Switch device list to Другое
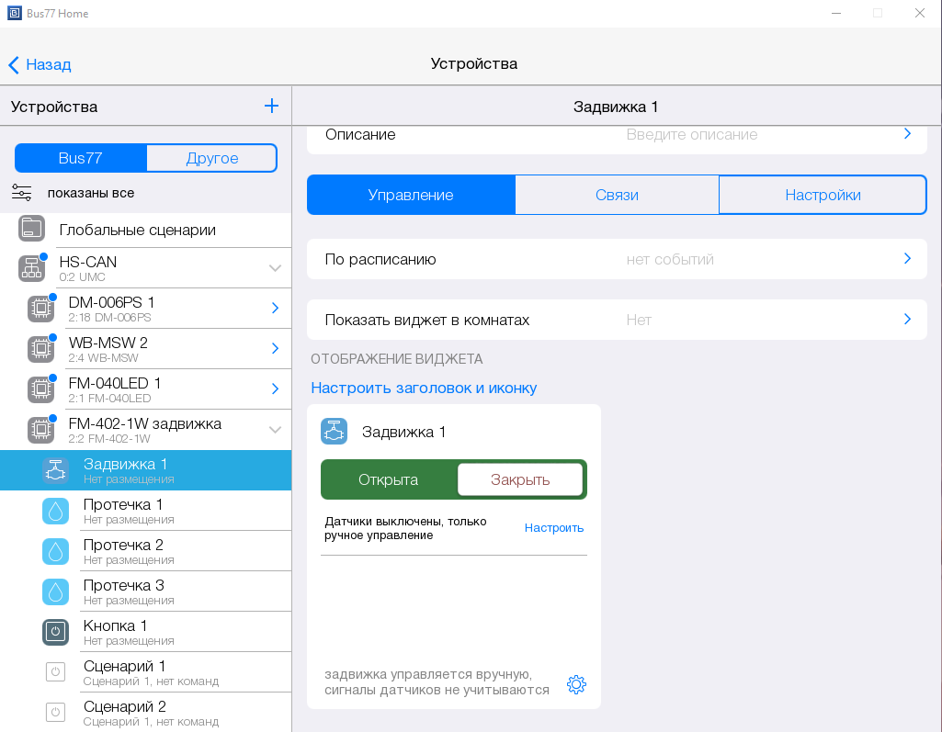The image size is (942, 732). [x=211, y=158]
